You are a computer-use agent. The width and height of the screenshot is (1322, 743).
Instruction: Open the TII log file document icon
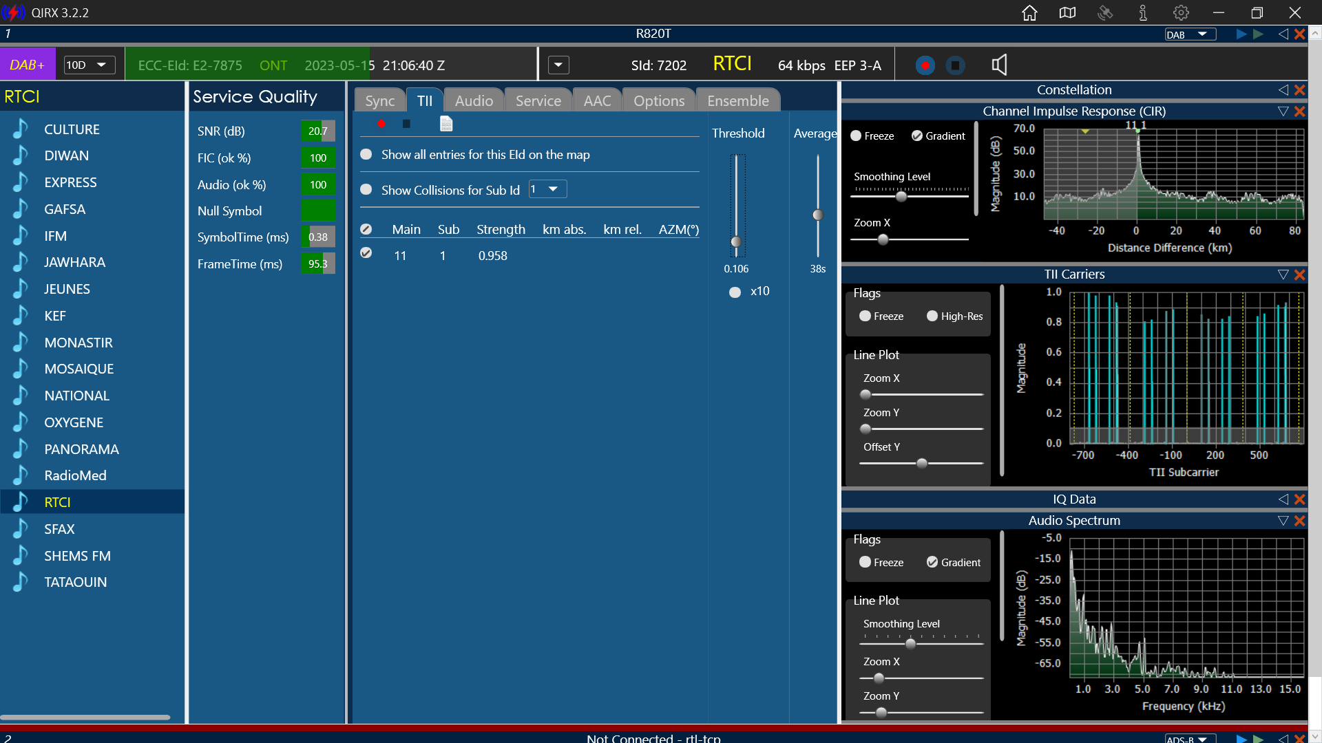point(446,124)
